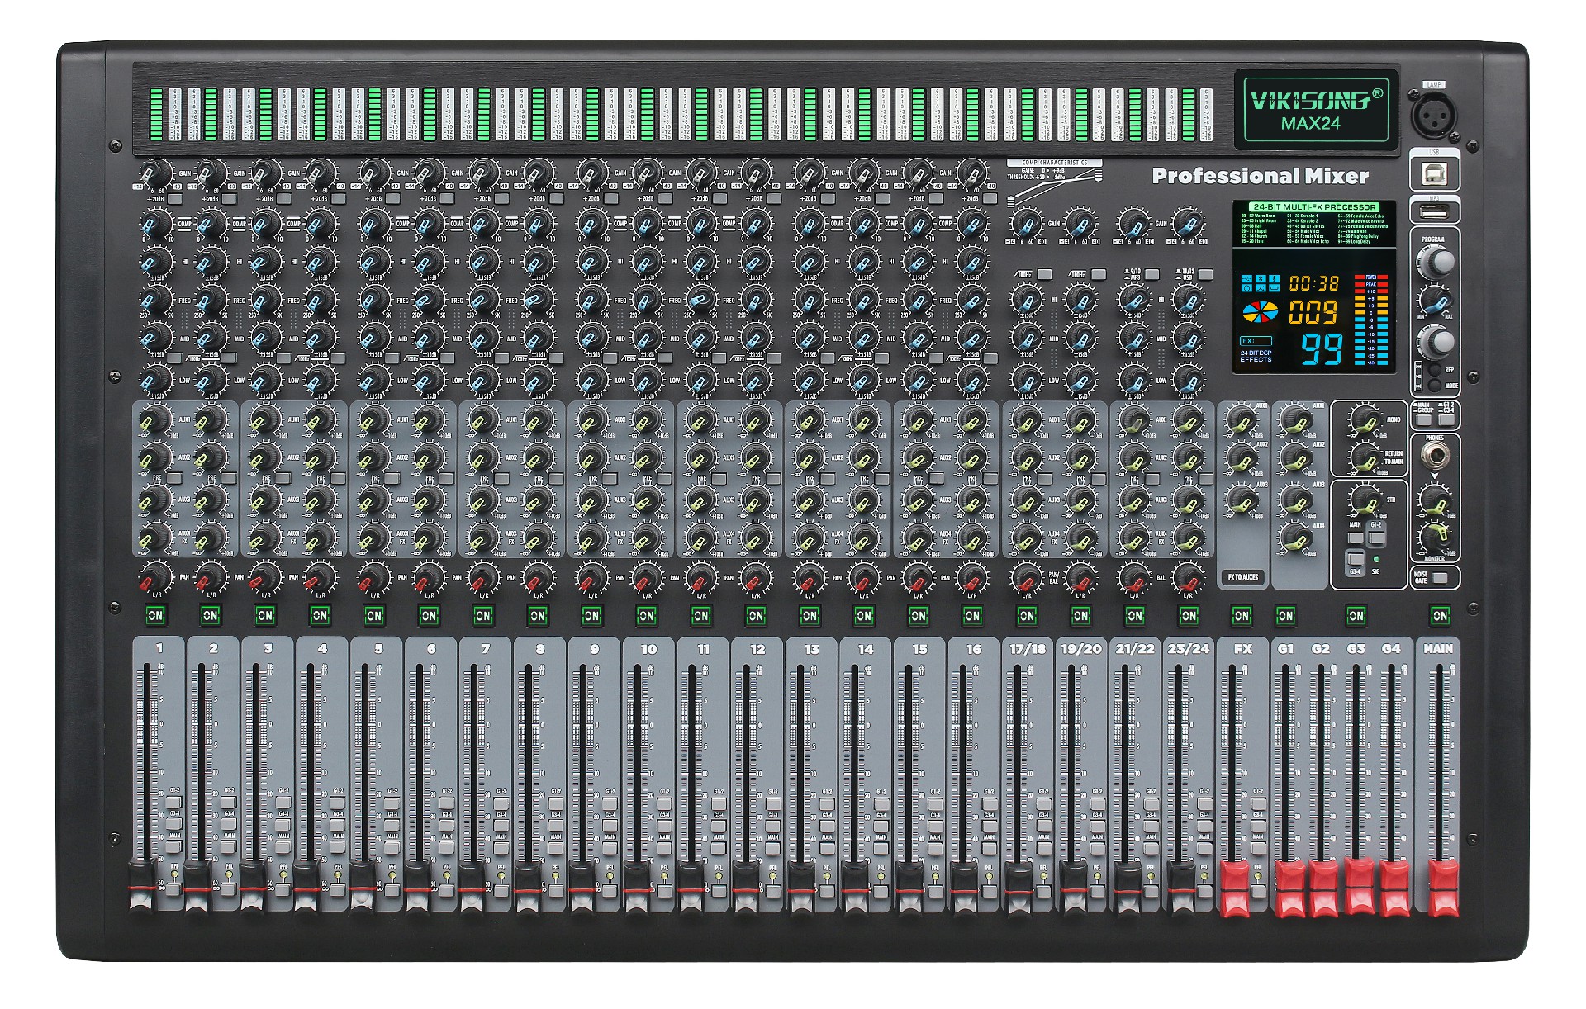Toggle channel 1 +20dB switch
The width and height of the screenshot is (1586, 1009).
click(176, 199)
